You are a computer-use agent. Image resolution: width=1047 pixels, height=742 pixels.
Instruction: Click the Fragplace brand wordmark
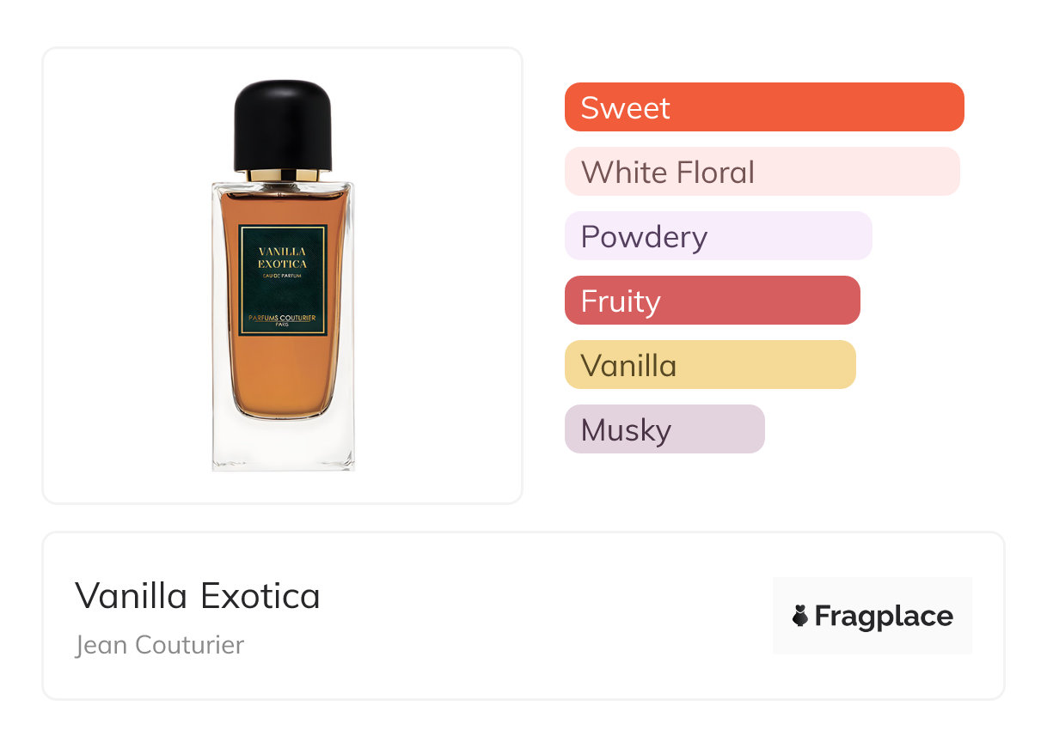coord(884,617)
